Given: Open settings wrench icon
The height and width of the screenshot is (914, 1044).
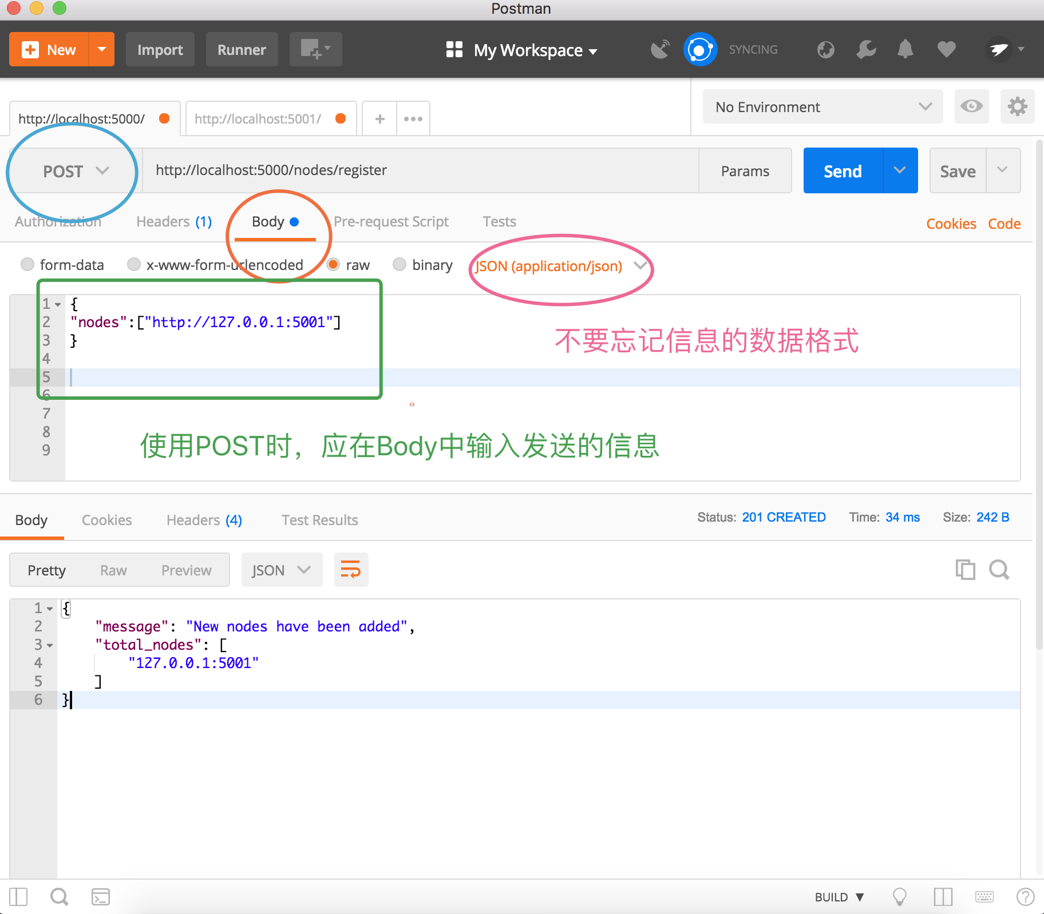Looking at the screenshot, I should click(x=866, y=50).
